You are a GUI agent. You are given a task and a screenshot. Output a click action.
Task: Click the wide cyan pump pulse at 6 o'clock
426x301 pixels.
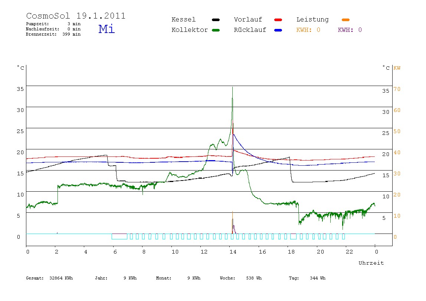[119, 236]
